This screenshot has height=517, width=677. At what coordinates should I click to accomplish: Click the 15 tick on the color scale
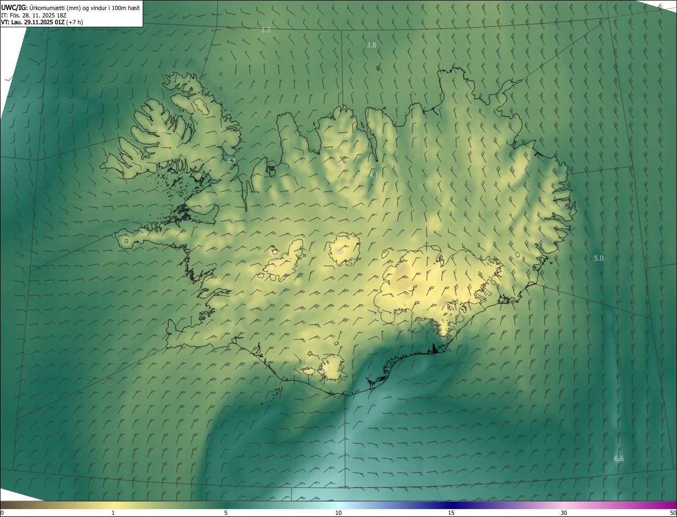tap(451, 513)
